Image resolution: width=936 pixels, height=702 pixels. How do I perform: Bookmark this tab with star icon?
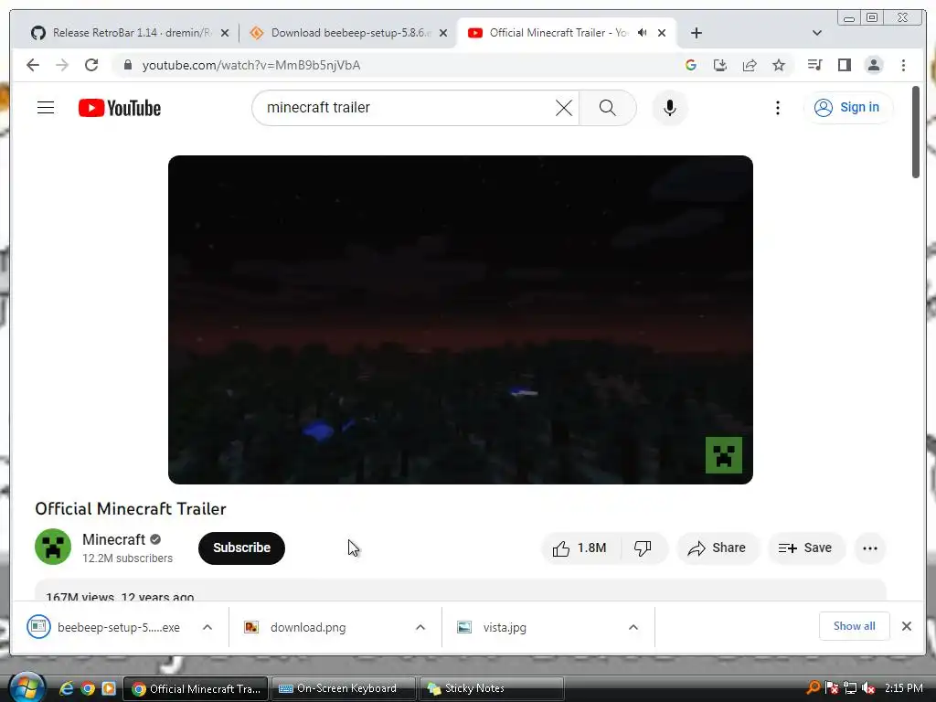pyautogui.click(x=779, y=65)
